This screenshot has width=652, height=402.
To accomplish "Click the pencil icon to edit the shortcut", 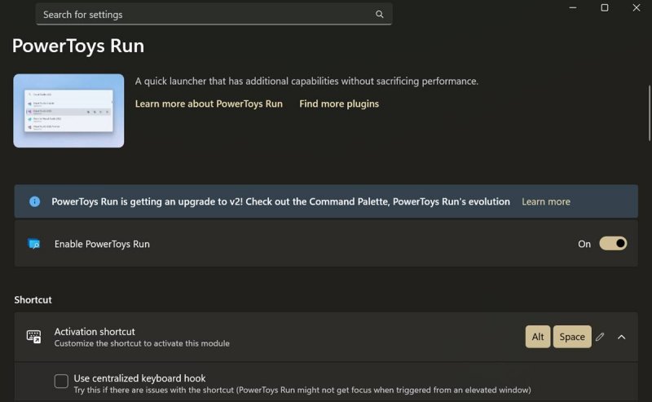I will (x=601, y=337).
